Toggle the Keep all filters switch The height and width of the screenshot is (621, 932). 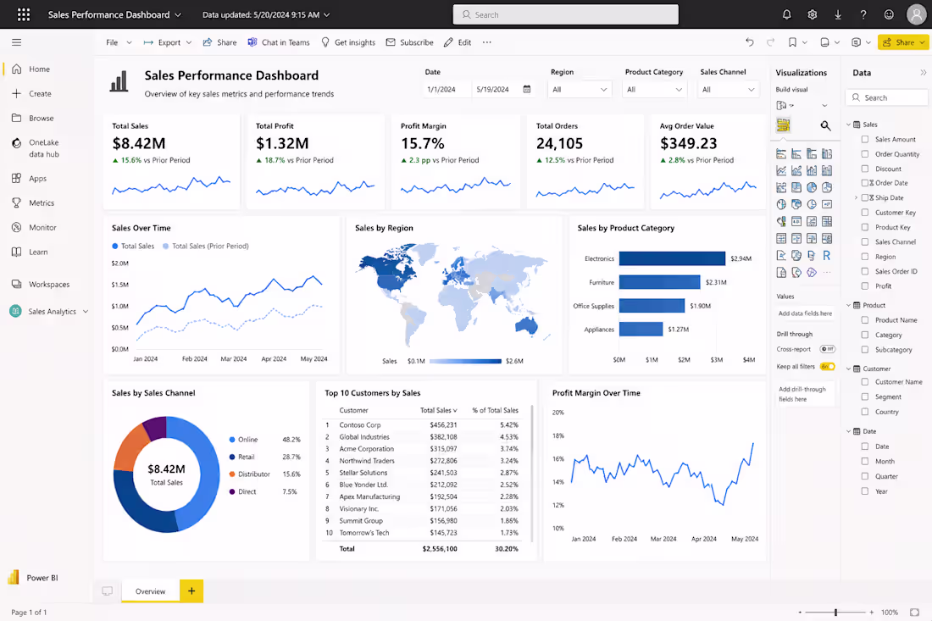[828, 367]
